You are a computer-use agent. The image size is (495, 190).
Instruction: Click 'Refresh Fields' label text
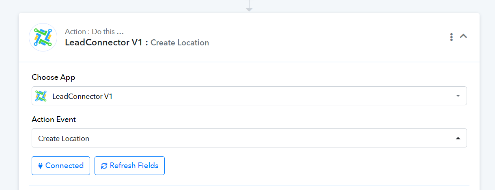[x=134, y=166]
